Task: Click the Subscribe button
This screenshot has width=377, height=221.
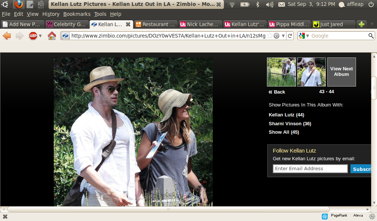Action: (x=361, y=169)
